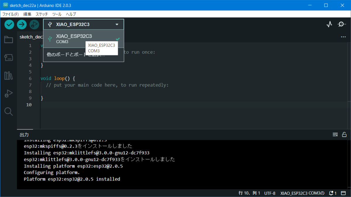Click the 'Configuring platform.' output line
This screenshot has height=197, width=351.
pyautogui.click(x=52, y=173)
